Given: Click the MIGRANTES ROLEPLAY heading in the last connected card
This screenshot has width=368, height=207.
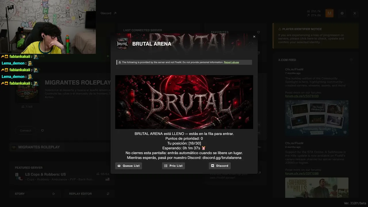Looking at the screenshot, I should 78,83.
